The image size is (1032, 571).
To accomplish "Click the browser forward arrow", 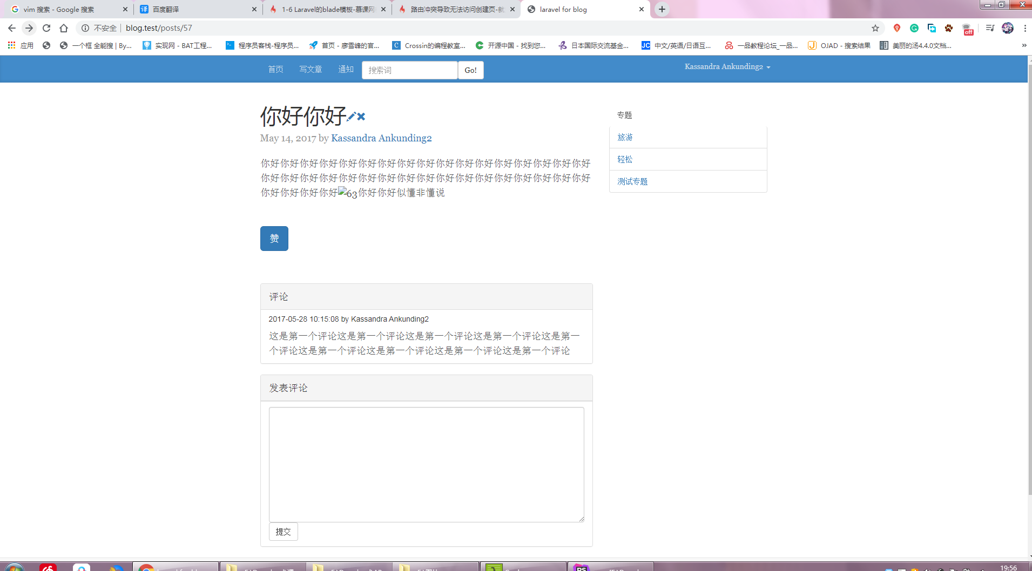I will click(x=29, y=28).
